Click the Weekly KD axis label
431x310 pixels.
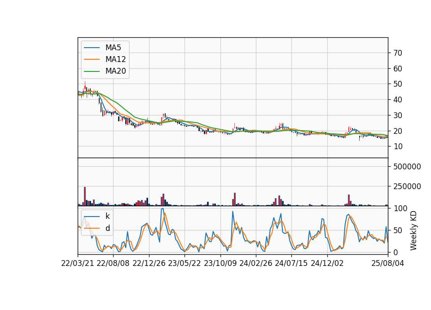[x=413, y=230]
